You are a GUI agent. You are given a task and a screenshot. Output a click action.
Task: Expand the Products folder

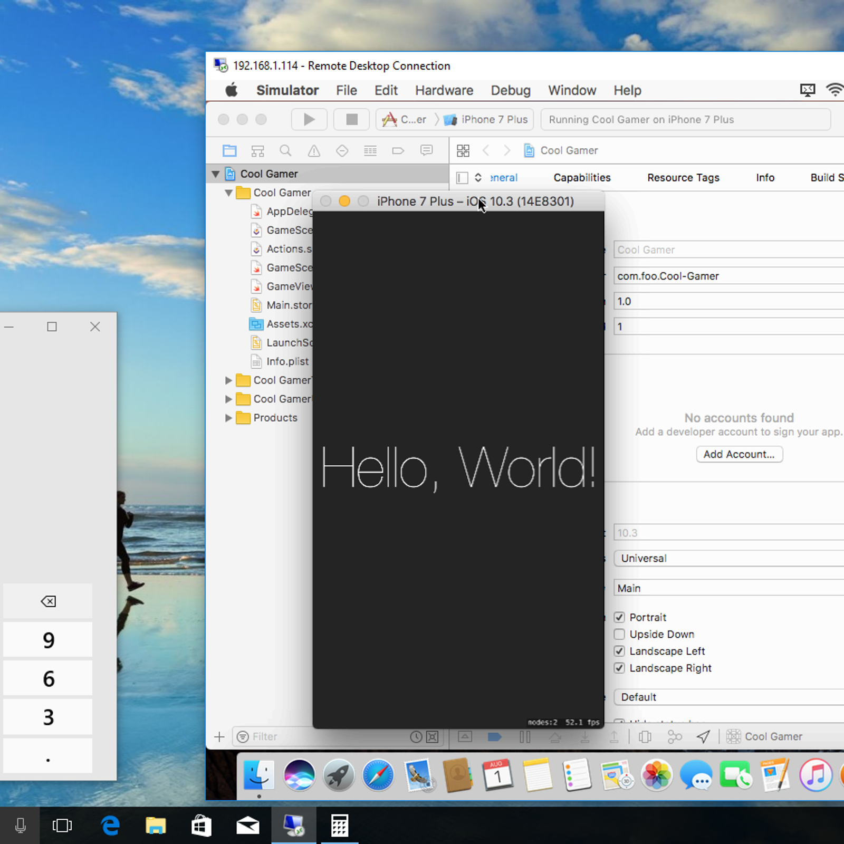point(228,418)
